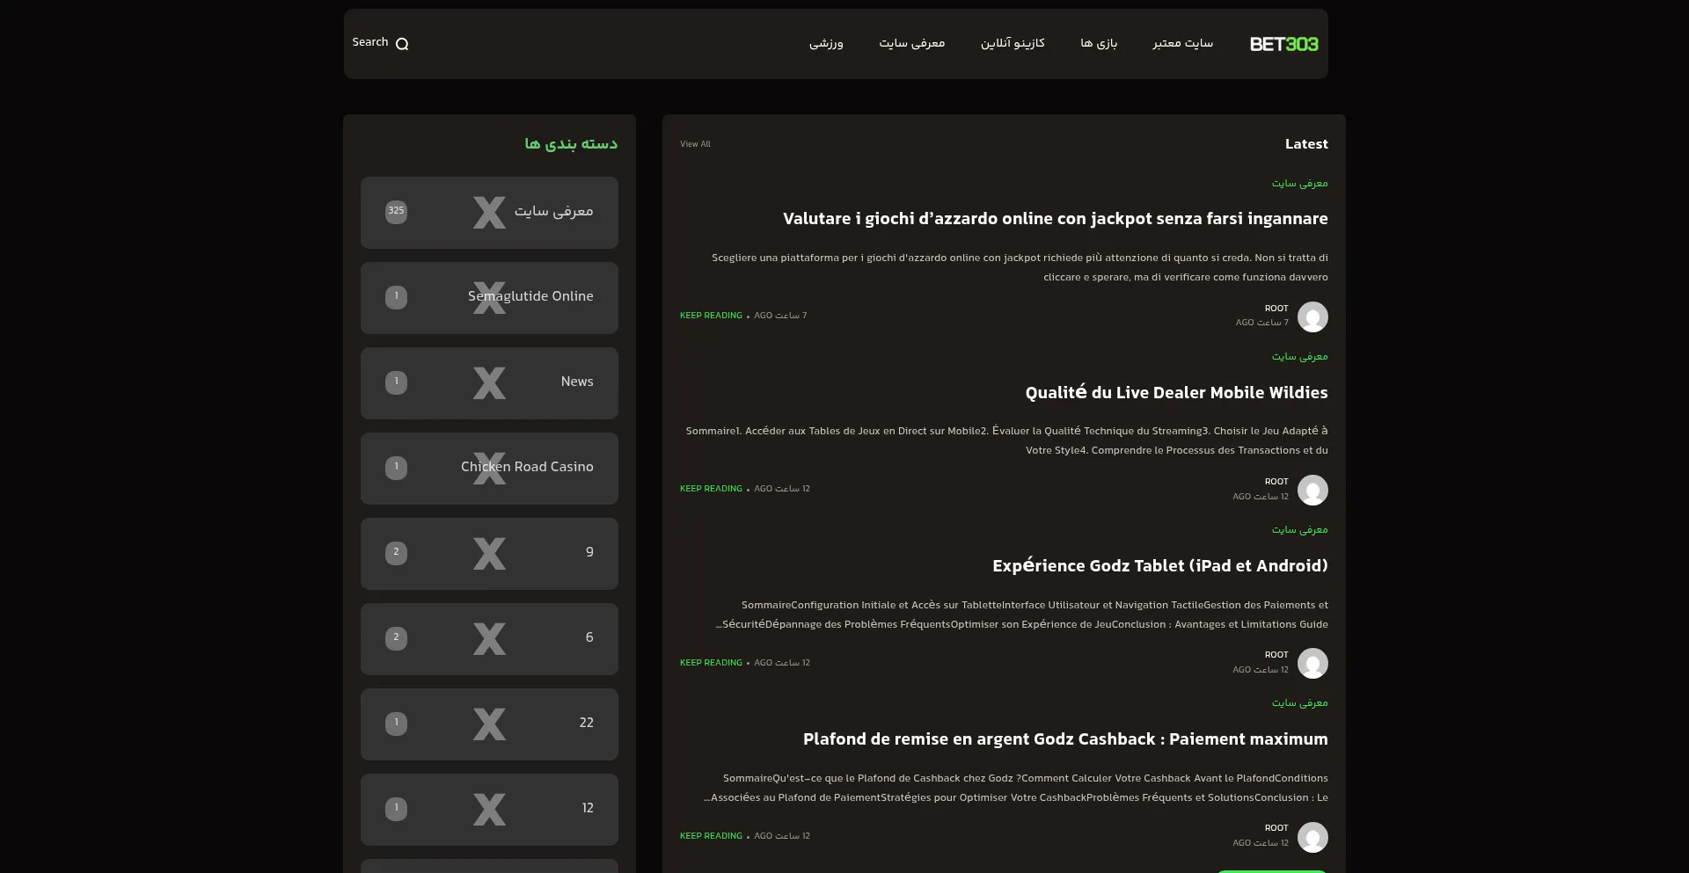Click the معرفی سایت tag above Valutare i giochi

[1299, 183]
